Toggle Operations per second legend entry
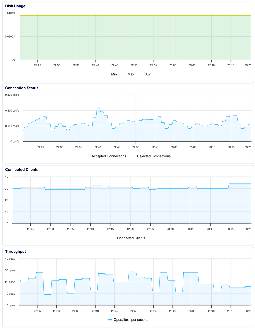This screenshot has width=255, height=329. pos(128,320)
